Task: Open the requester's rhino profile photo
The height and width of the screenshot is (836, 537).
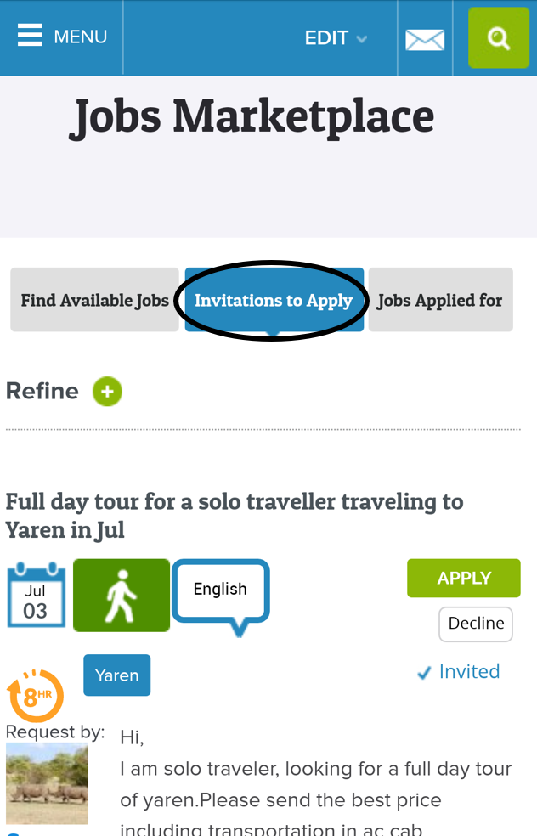Action: (47, 783)
